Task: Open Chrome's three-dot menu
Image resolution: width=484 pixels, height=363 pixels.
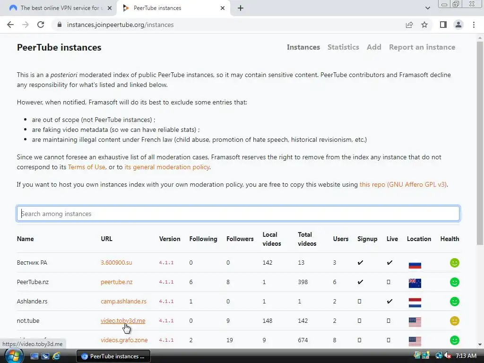Action: pyautogui.click(x=474, y=25)
